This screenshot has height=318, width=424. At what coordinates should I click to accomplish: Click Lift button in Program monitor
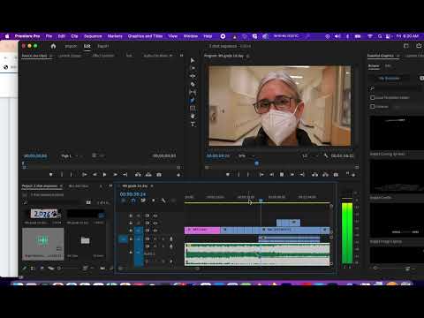314,175
